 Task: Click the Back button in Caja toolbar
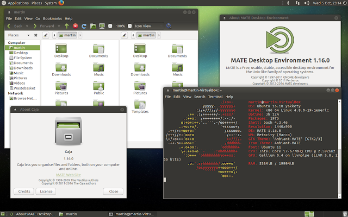(15, 26)
